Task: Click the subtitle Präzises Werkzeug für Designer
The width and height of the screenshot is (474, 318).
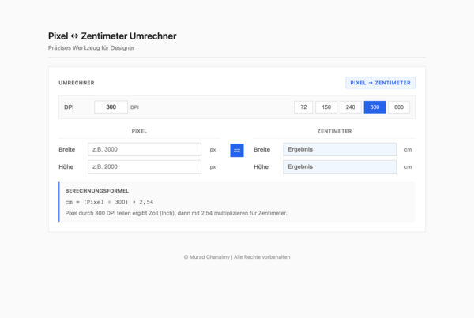Action: (92, 48)
